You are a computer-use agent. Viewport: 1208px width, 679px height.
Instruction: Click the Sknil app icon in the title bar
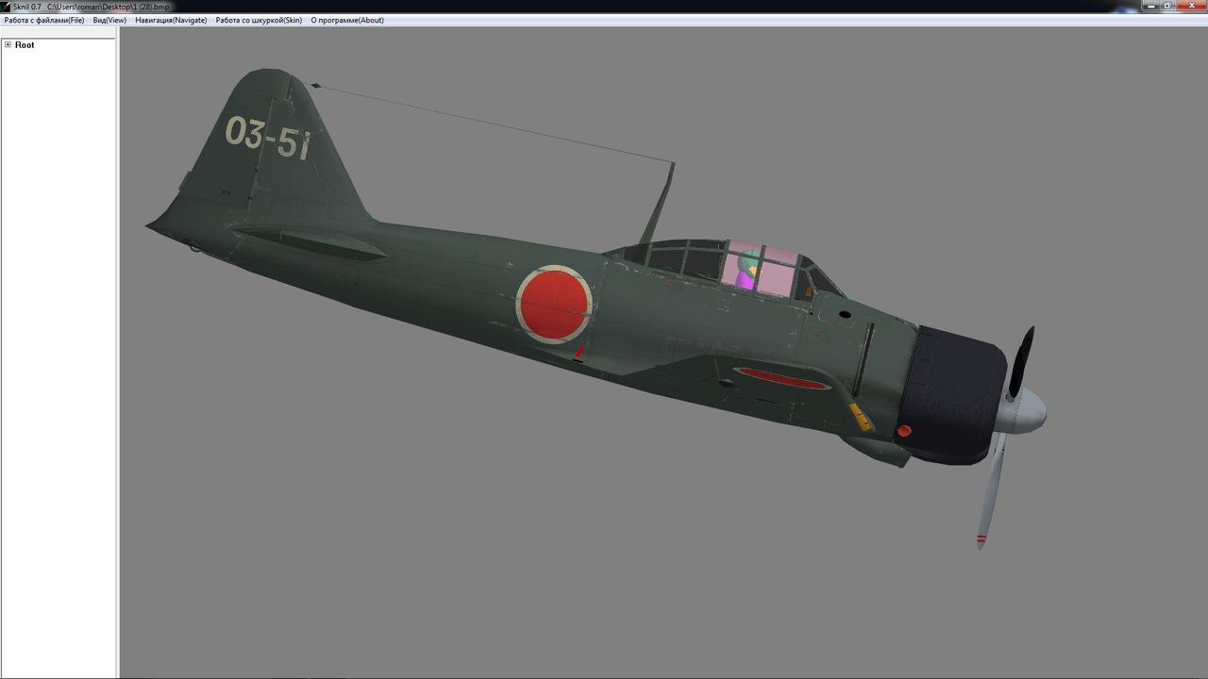(x=6, y=7)
